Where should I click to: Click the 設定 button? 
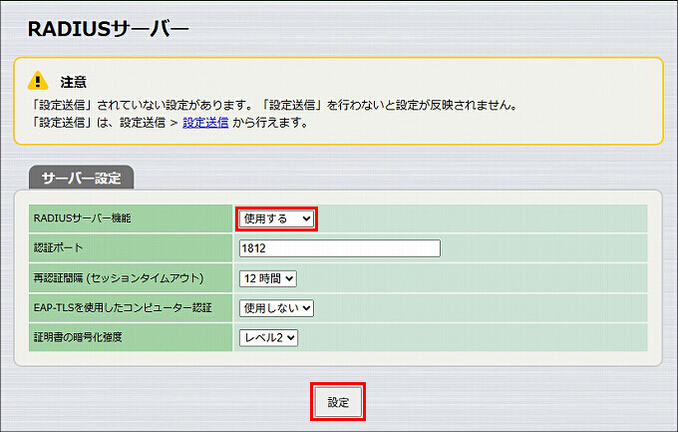tap(338, 402)
